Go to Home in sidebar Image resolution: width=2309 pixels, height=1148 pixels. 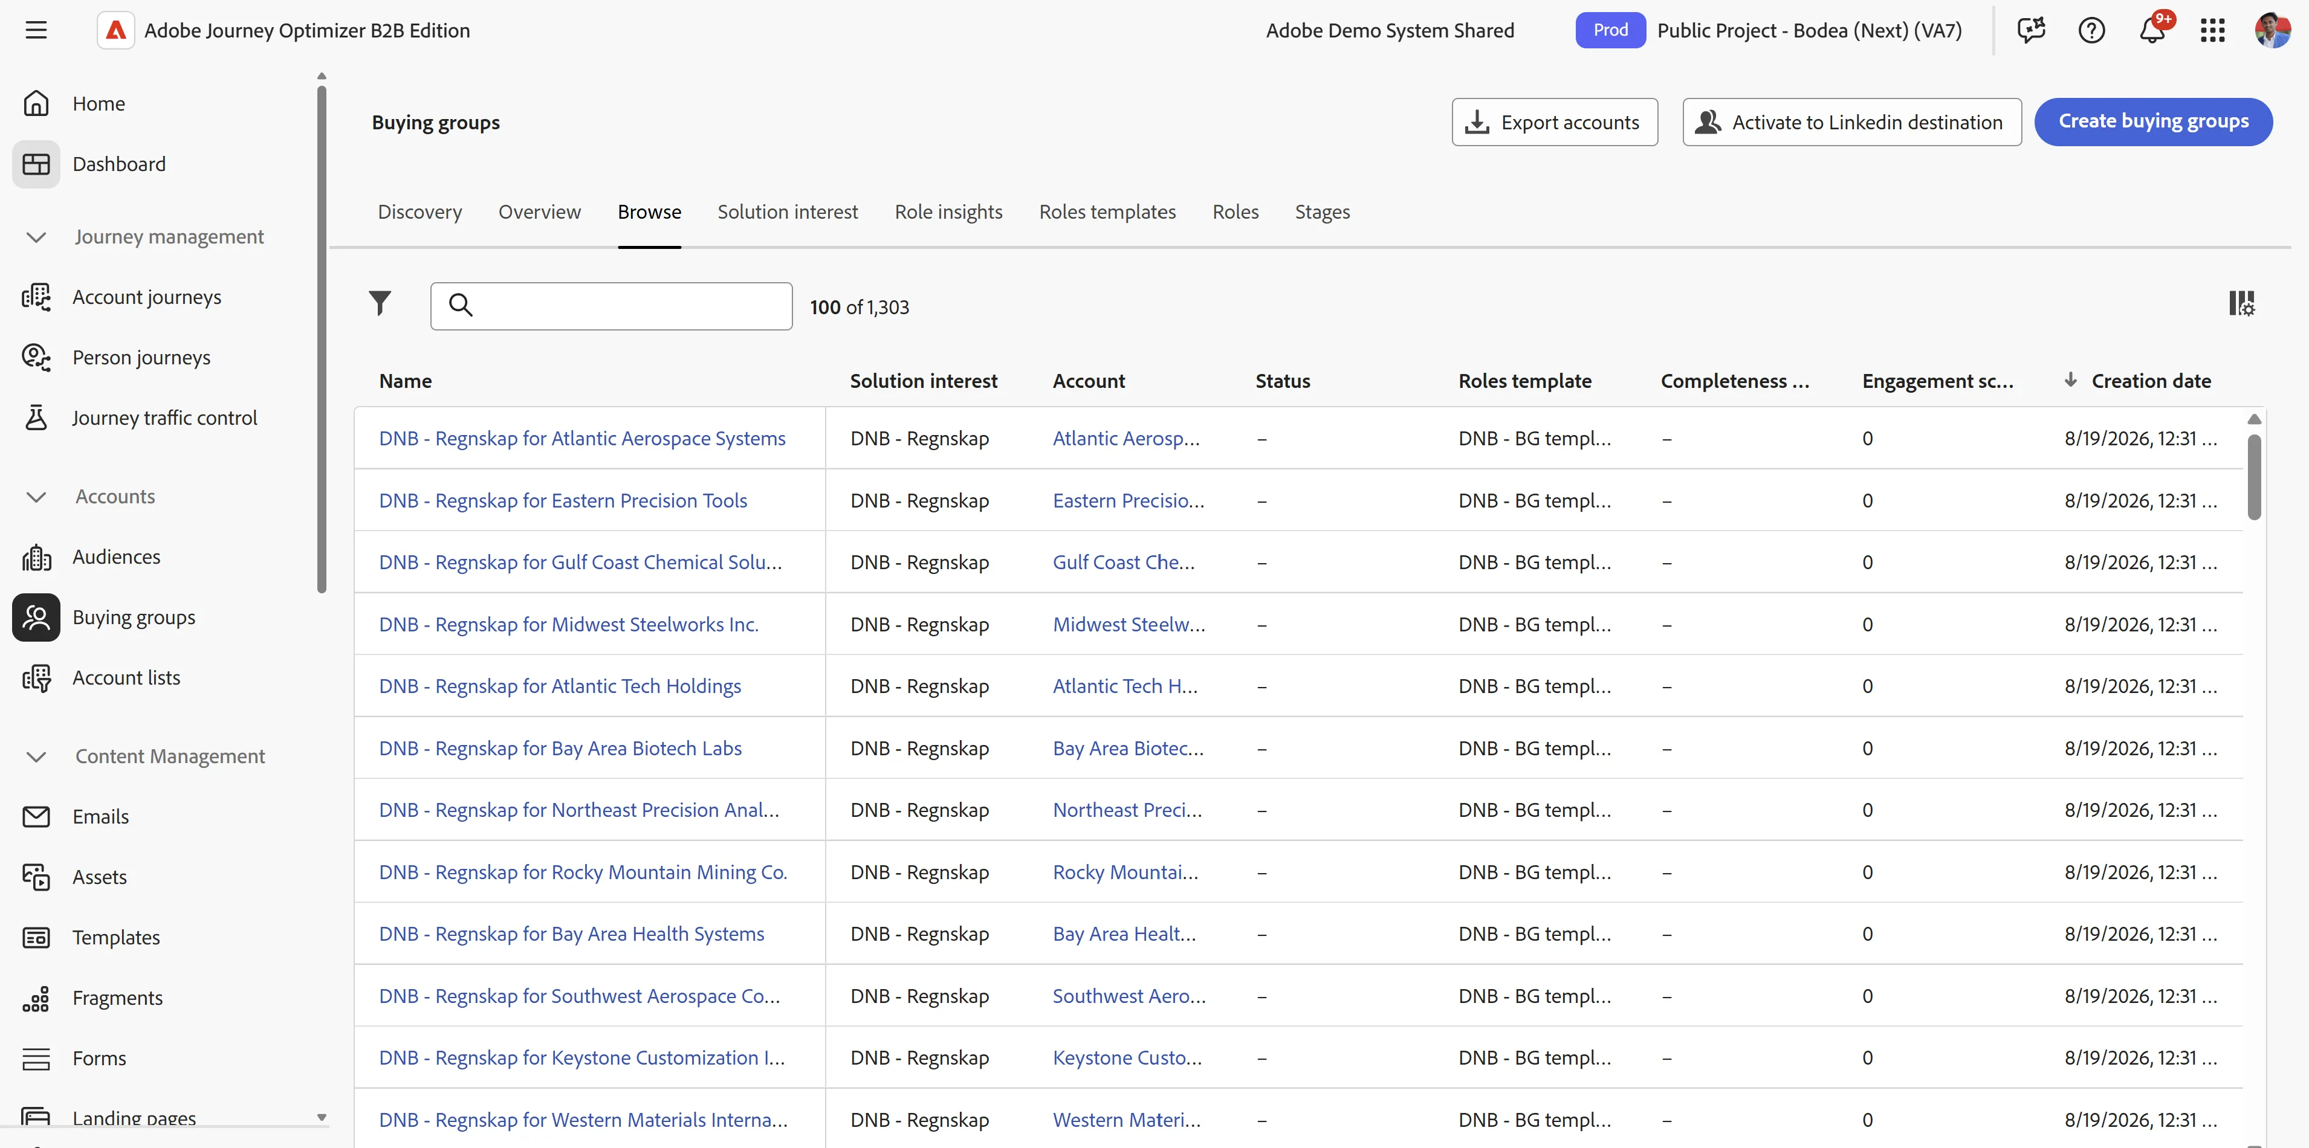99,104
